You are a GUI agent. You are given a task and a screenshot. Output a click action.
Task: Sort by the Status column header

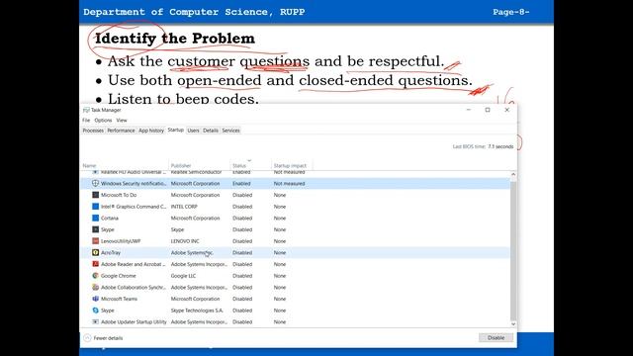point(250,165)
